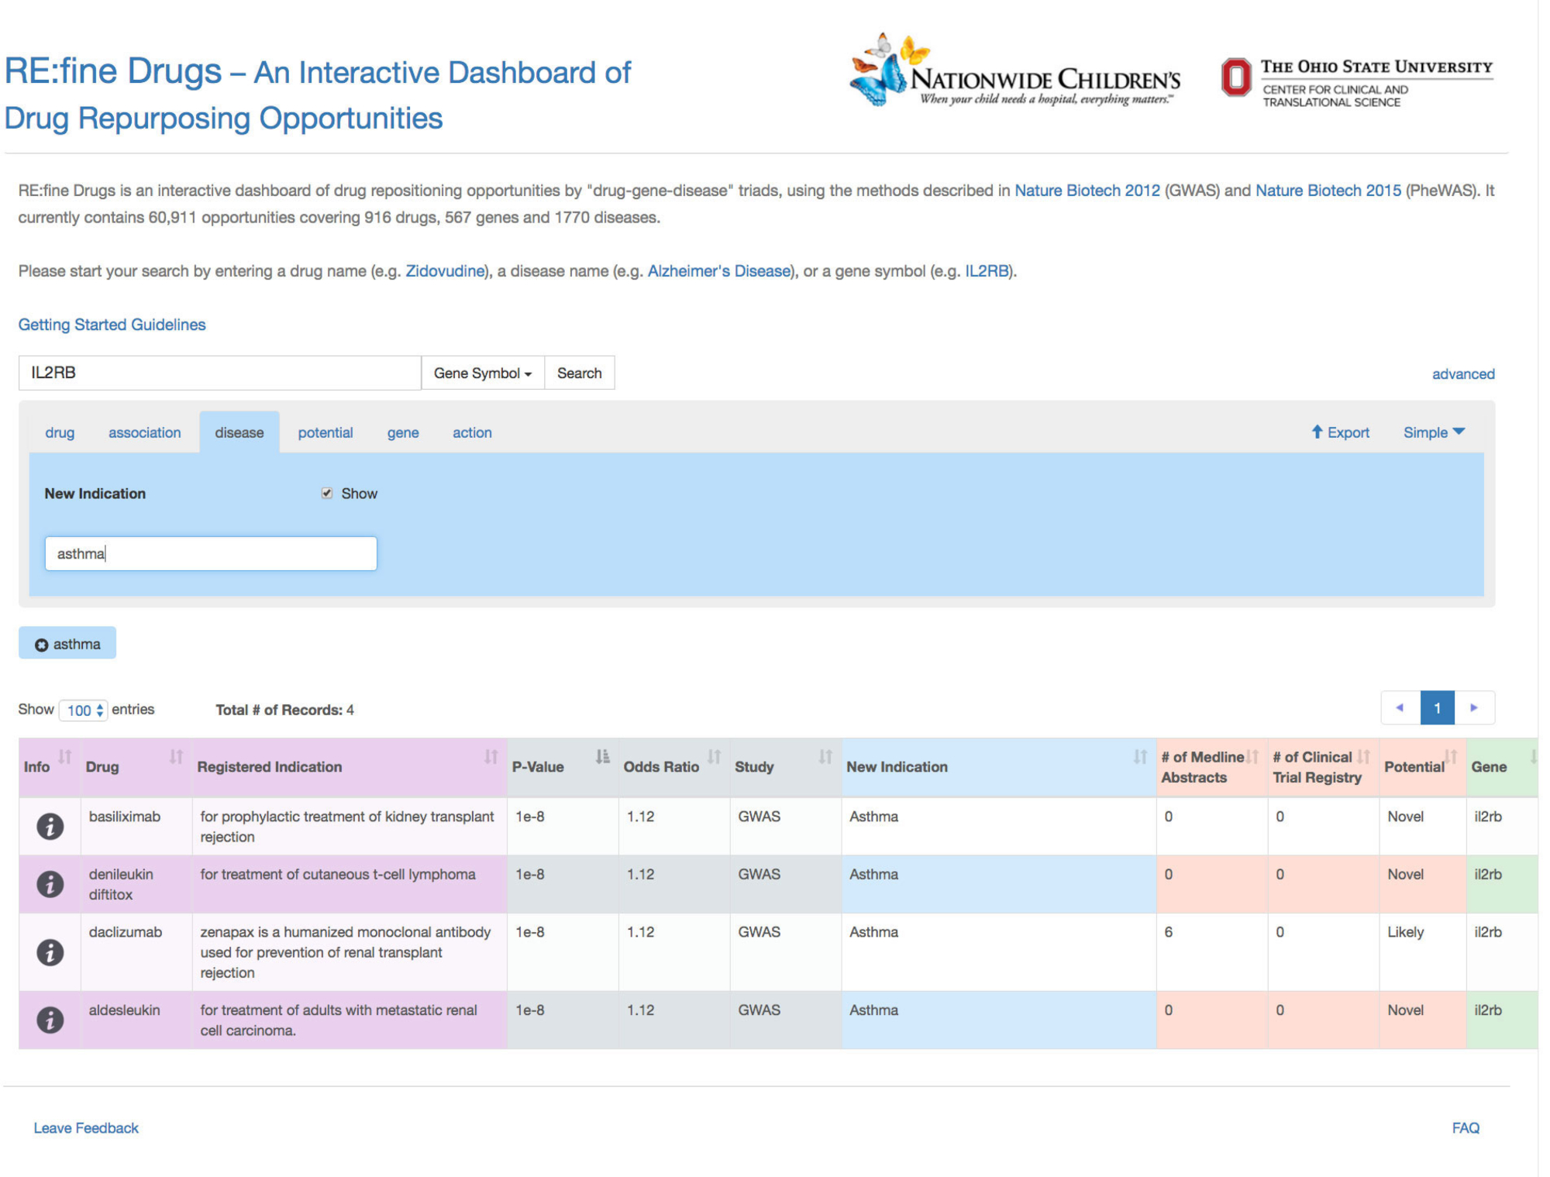Viewport: 1550px width, 1177px height.
Task: Open the advanced search link
Action: pos(1462,374)
